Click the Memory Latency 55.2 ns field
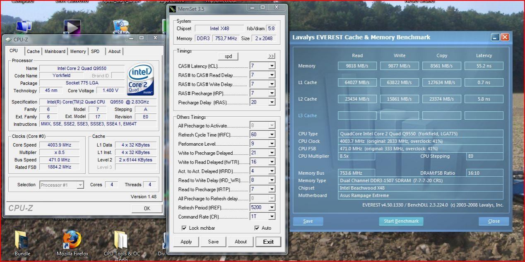Image resolution: width=525 pixels, height=262 pixels. click(x=484, y=66)
